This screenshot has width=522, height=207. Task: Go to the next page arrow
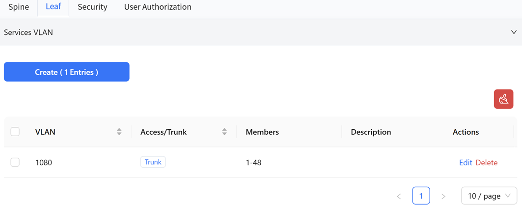[443, 196]
